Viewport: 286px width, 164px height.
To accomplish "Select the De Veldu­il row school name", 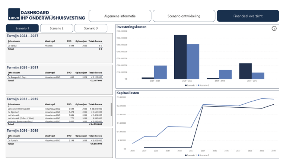I will click(12, 45).
